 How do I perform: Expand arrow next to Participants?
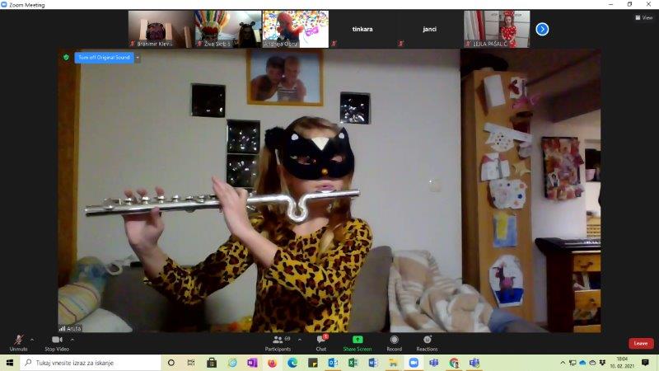(x=300, y=340)
